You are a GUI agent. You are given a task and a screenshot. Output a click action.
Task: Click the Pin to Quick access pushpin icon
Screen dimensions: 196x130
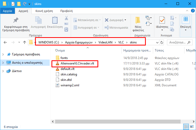[16, 20]
